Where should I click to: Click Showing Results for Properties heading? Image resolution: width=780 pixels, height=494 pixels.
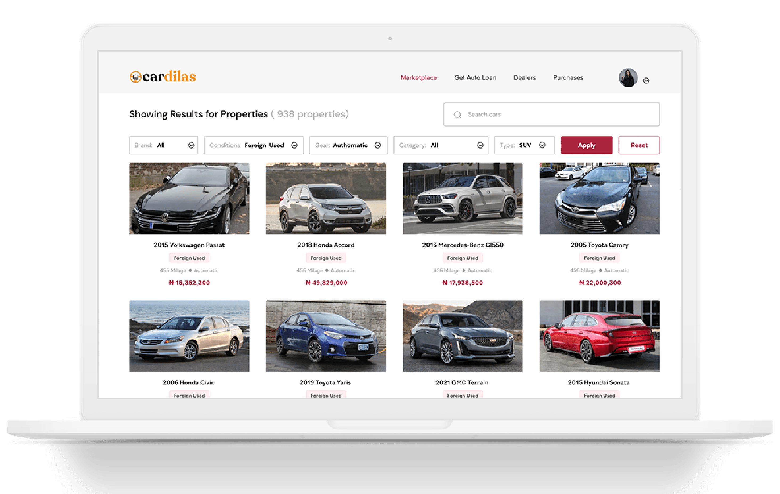199,114
